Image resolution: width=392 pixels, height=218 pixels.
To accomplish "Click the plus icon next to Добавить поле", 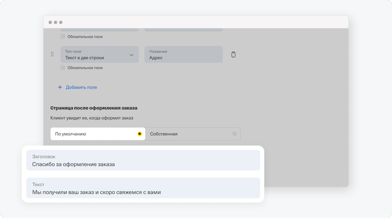I will coord(60,87).
